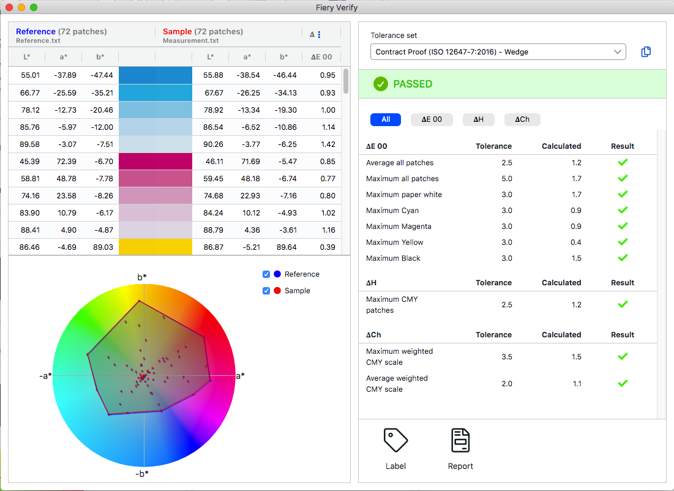Image resolution: width=674 pixels, height=491 pixels.
Task: Click the patch table vertical scrollbar
Action: click(x=346, y=81)
